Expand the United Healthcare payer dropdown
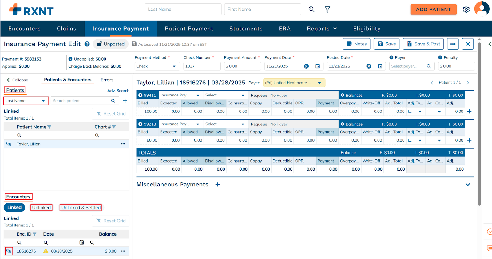 (319, 83)
